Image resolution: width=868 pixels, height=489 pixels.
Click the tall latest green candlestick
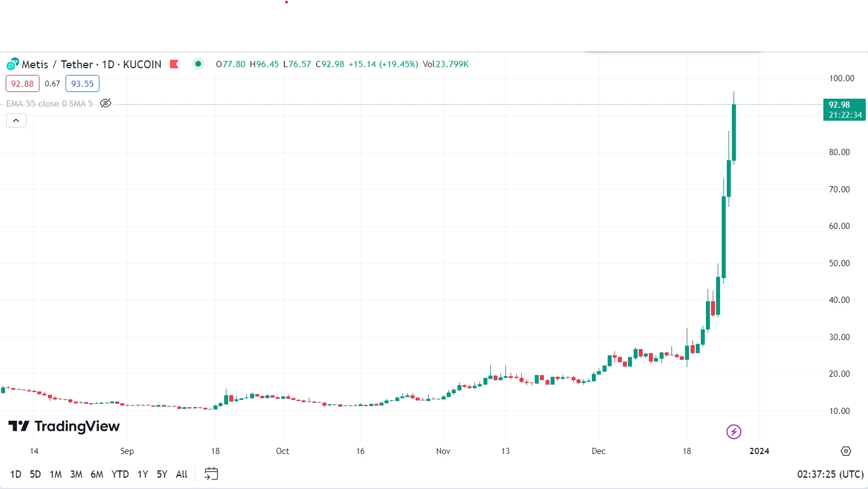coord(734,133)
